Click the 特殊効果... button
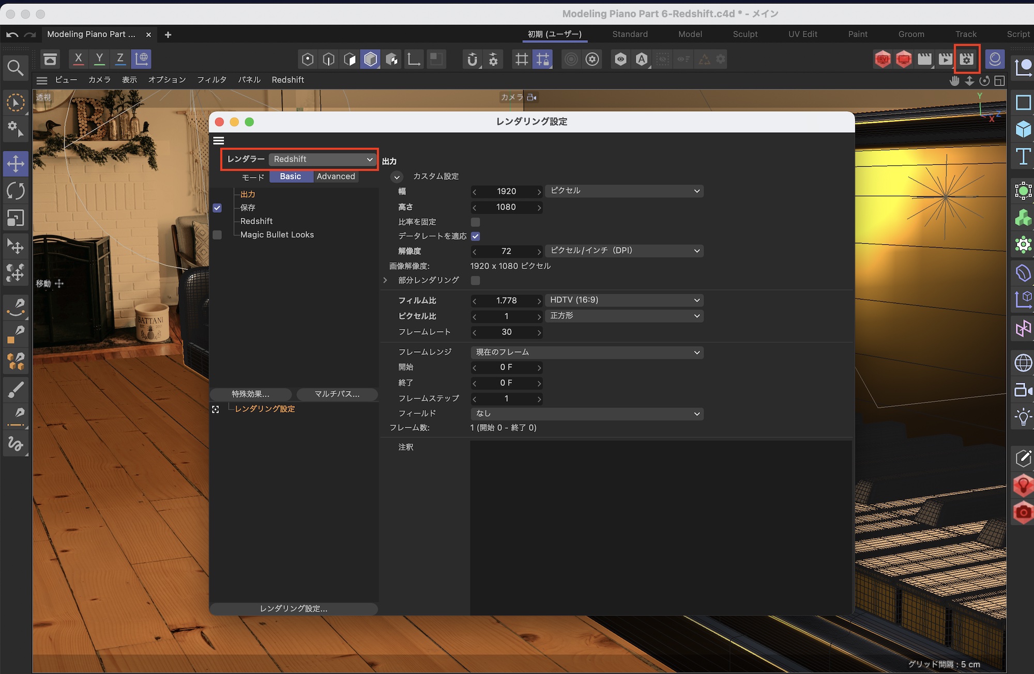This screenshot has width=1034, height=674. [251, 394]
